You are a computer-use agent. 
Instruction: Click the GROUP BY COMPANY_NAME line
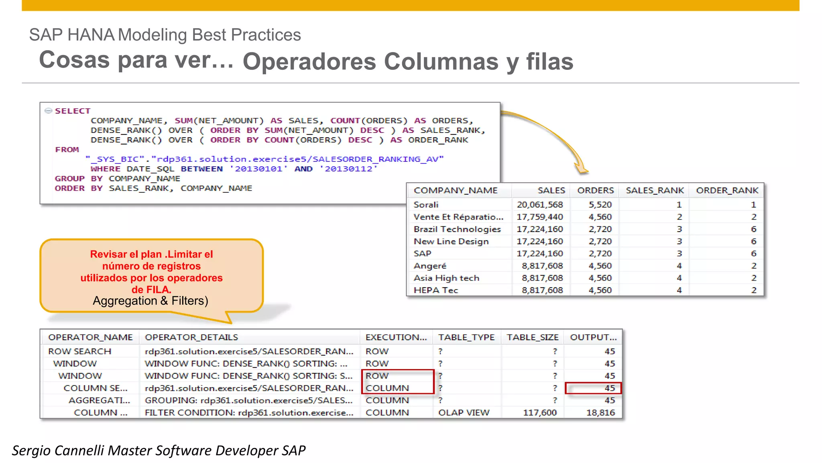(118, 178)
